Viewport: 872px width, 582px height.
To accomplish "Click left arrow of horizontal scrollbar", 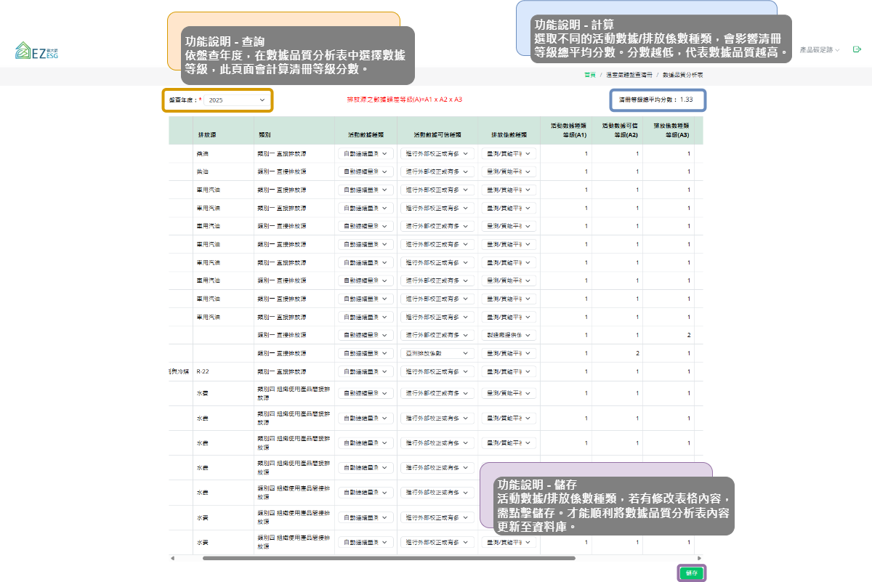I will 172,558.
